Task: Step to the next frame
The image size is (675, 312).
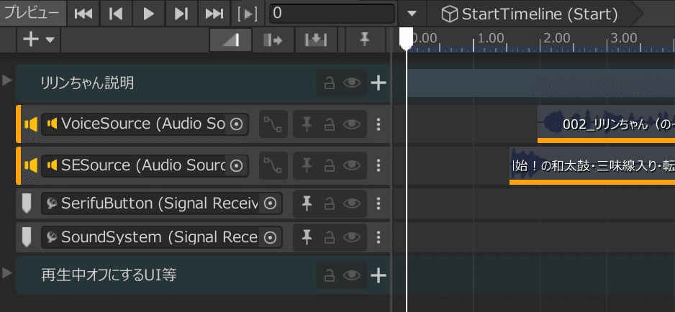Action: tap(181, 13)
